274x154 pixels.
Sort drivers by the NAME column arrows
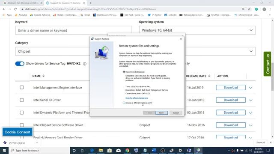(x=44, y=76)
